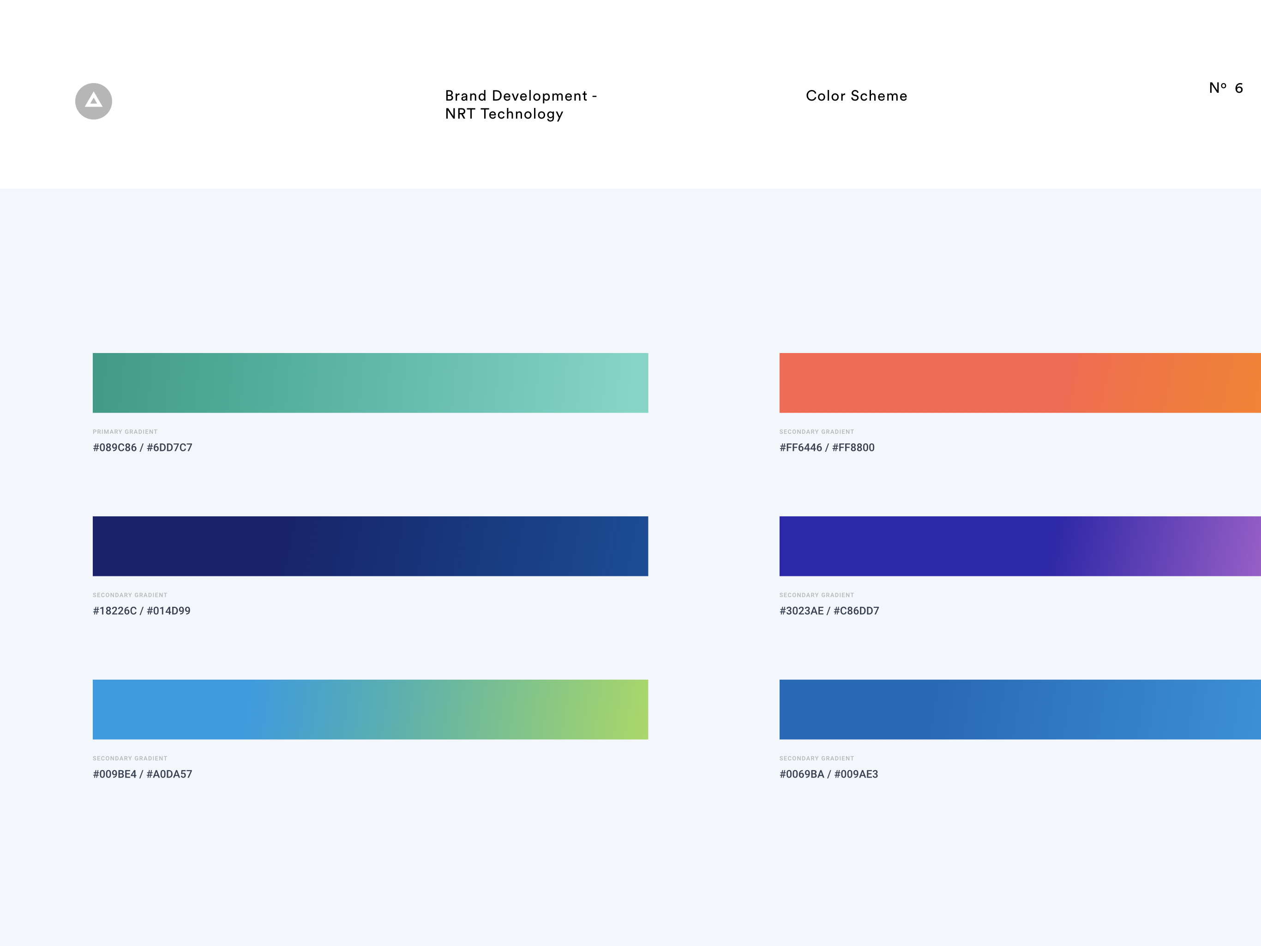This screenshot has height=946, width=1261.
Task: Select the orange-red secondary gradient bar
Action: tap(1020, 383)
